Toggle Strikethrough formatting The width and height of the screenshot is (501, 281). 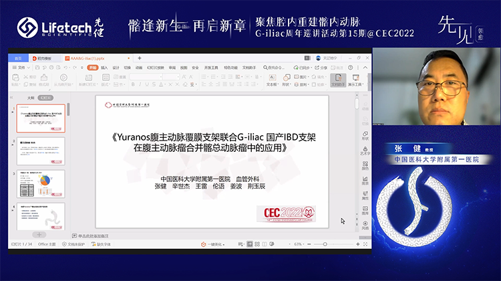(154, 84)
